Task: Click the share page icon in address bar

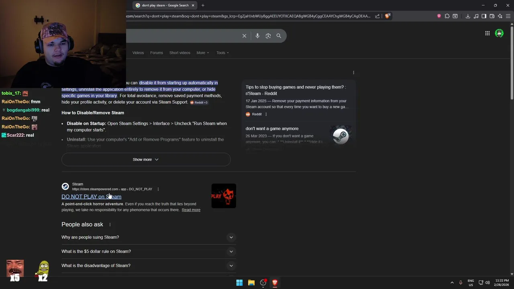Action: pos(377,16)
